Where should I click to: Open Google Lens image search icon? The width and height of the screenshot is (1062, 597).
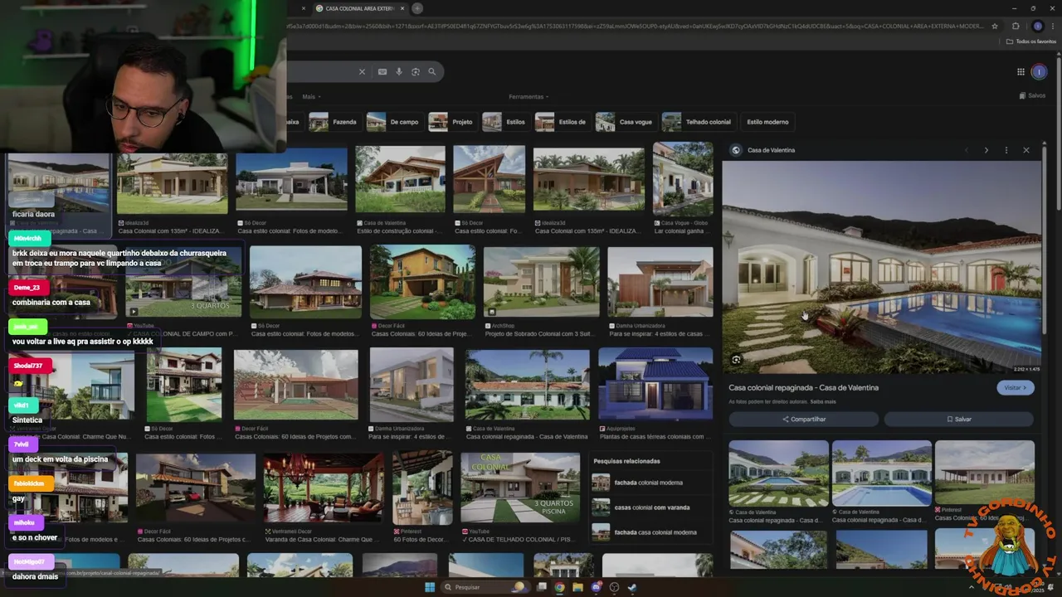(416, 72)
